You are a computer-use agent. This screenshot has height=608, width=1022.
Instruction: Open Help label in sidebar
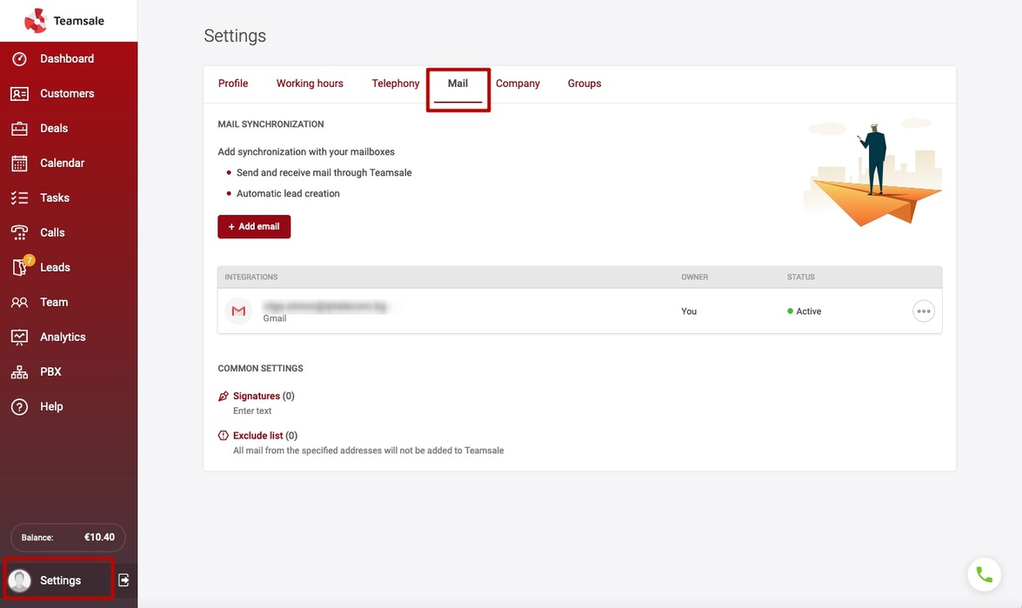coord(51,406)
